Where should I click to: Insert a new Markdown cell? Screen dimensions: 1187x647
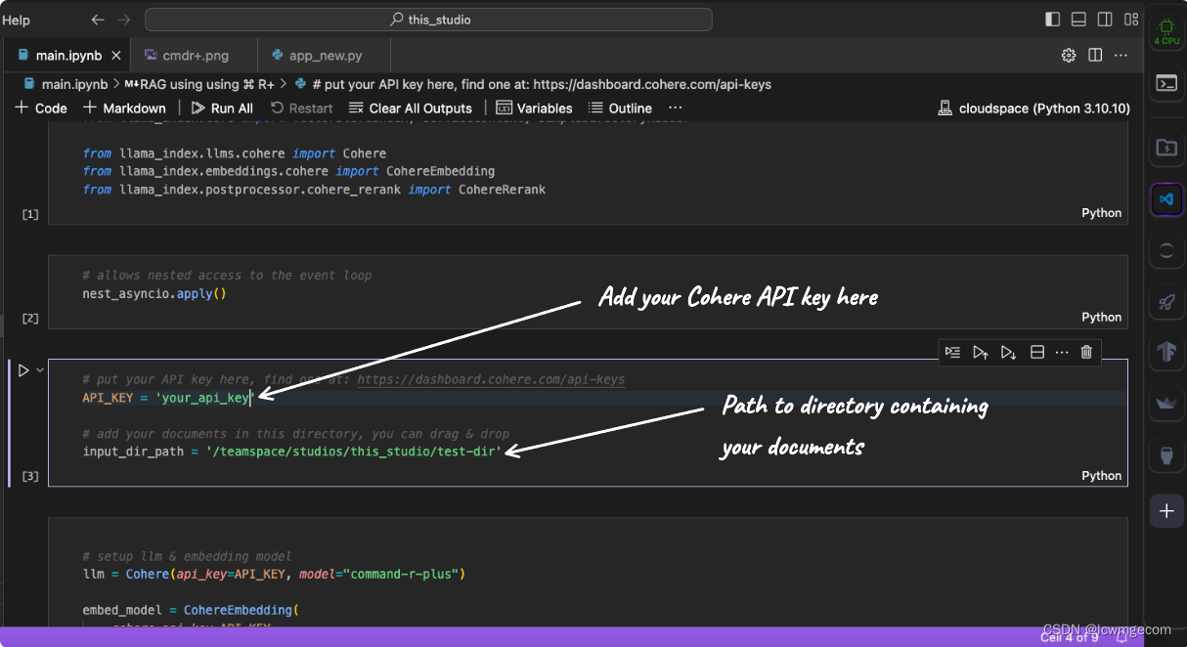[125, 108]
